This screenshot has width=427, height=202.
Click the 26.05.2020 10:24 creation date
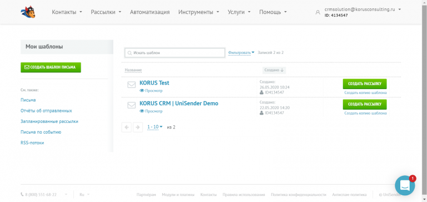275,87
